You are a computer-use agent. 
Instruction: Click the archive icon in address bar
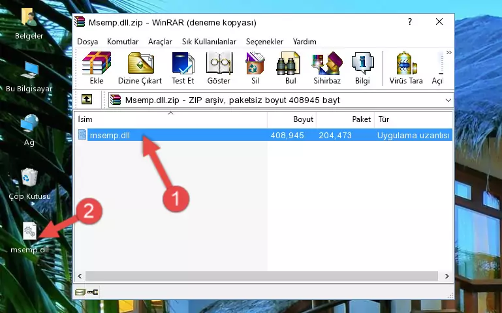click(116, 100)
